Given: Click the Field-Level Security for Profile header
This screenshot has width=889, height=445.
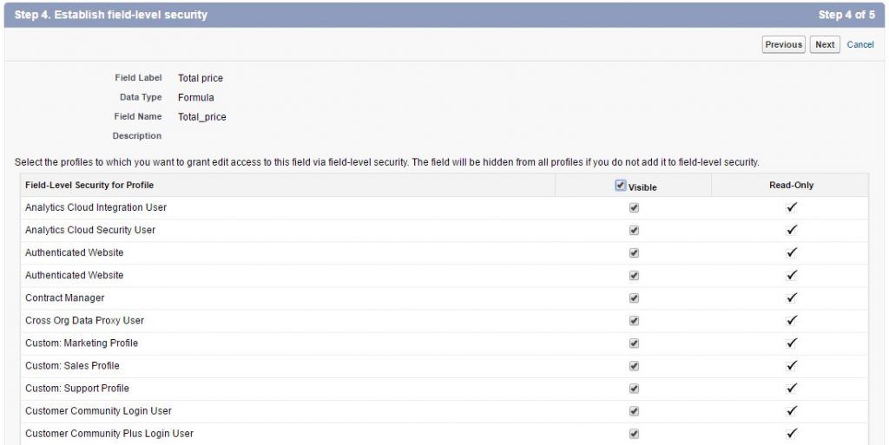Looking at the screenshot, I should pos(89,185).
